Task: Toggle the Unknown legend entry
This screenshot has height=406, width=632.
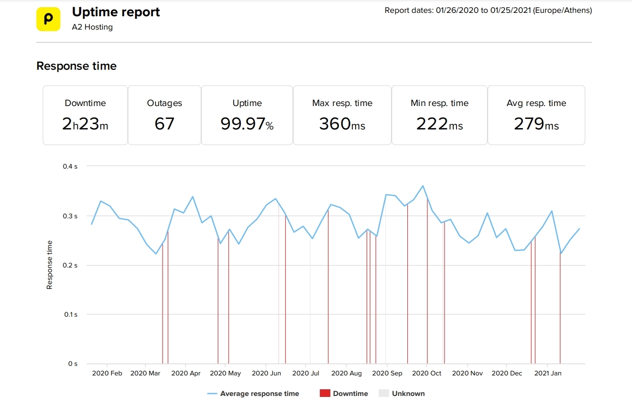Action: [409, 393]
